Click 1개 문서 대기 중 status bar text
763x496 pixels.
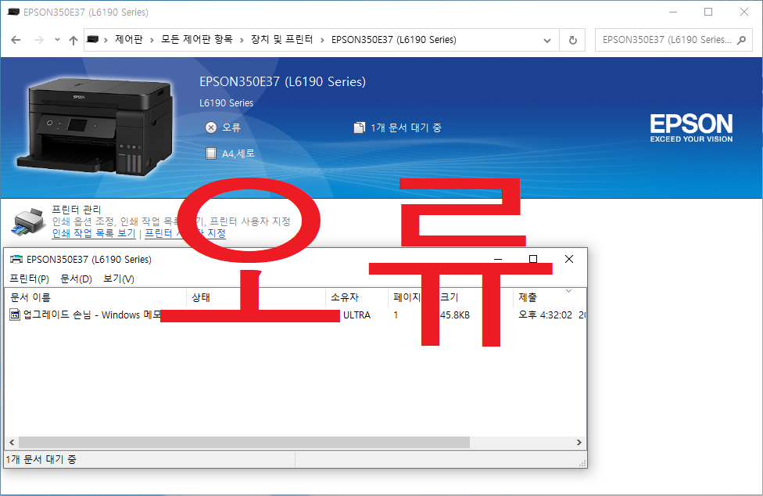coord(41,459)
